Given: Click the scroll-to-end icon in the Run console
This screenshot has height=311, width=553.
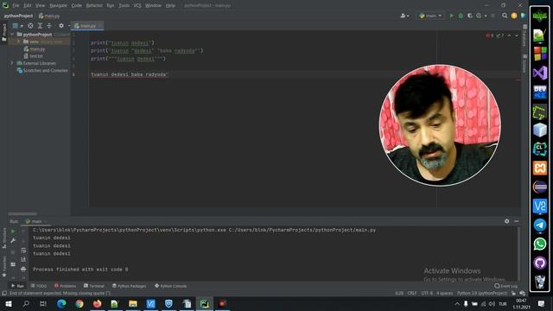Looking at the screenshot, I should click(23, 259).
